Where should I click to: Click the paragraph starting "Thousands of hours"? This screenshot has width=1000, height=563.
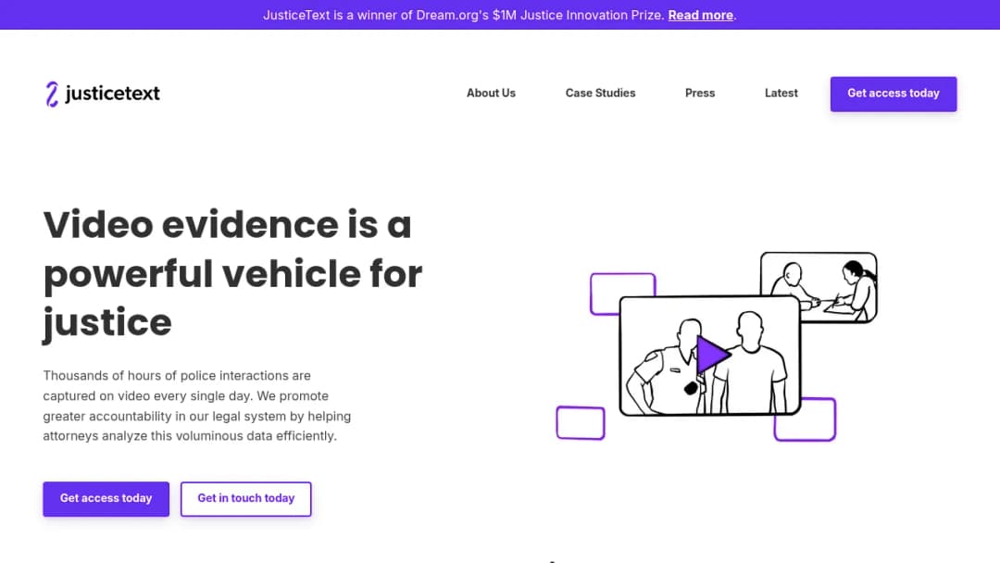pyautogui.click(x=197, y=406)
